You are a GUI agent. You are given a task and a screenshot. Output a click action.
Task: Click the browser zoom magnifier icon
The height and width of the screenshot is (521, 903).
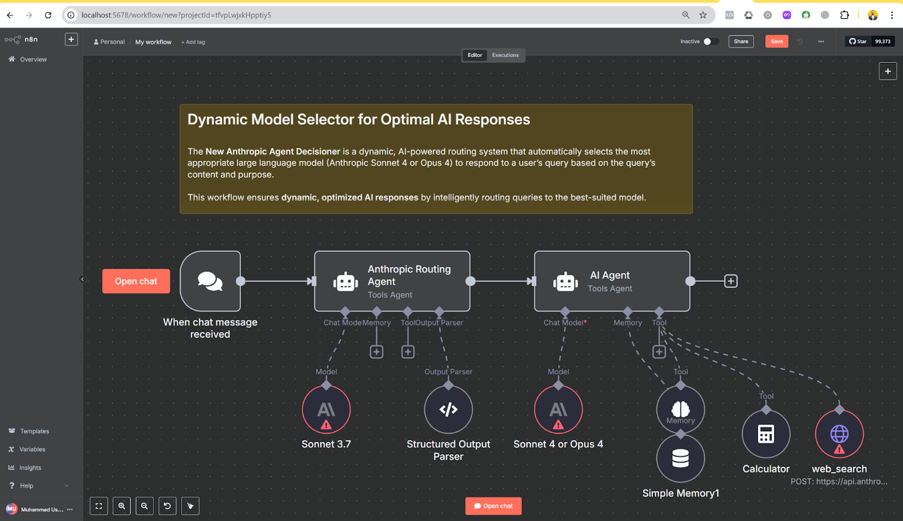pyautogui.click(x=686, y=15)
